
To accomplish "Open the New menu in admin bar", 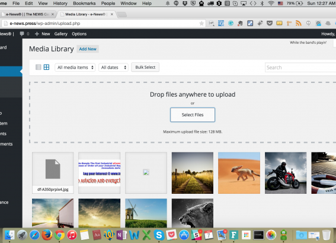I will tap(43, 34).
